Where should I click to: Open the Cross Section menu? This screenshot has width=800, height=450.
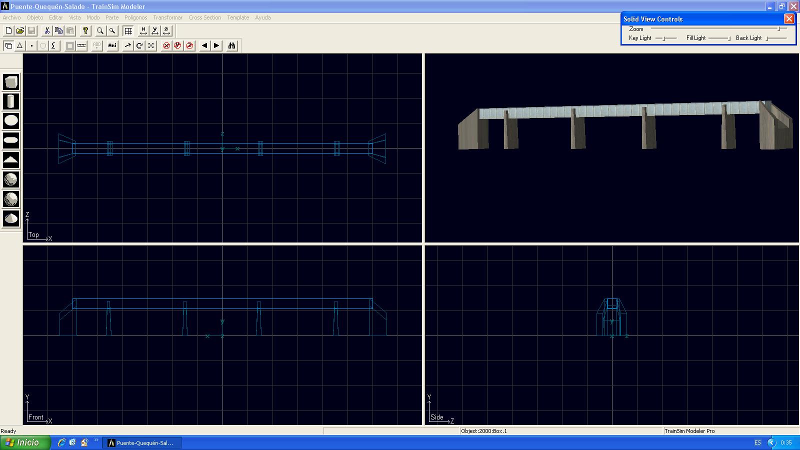[204, 17]
